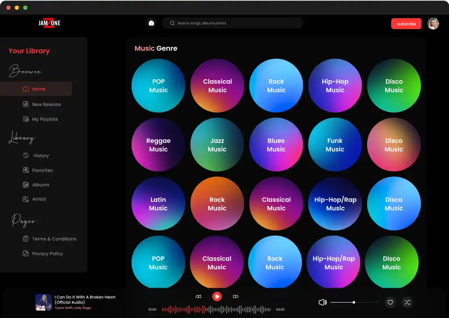Image resolution: width=449 pixels, height=318 pixels.
Task: Open History in the Library section
Action: 36,155
